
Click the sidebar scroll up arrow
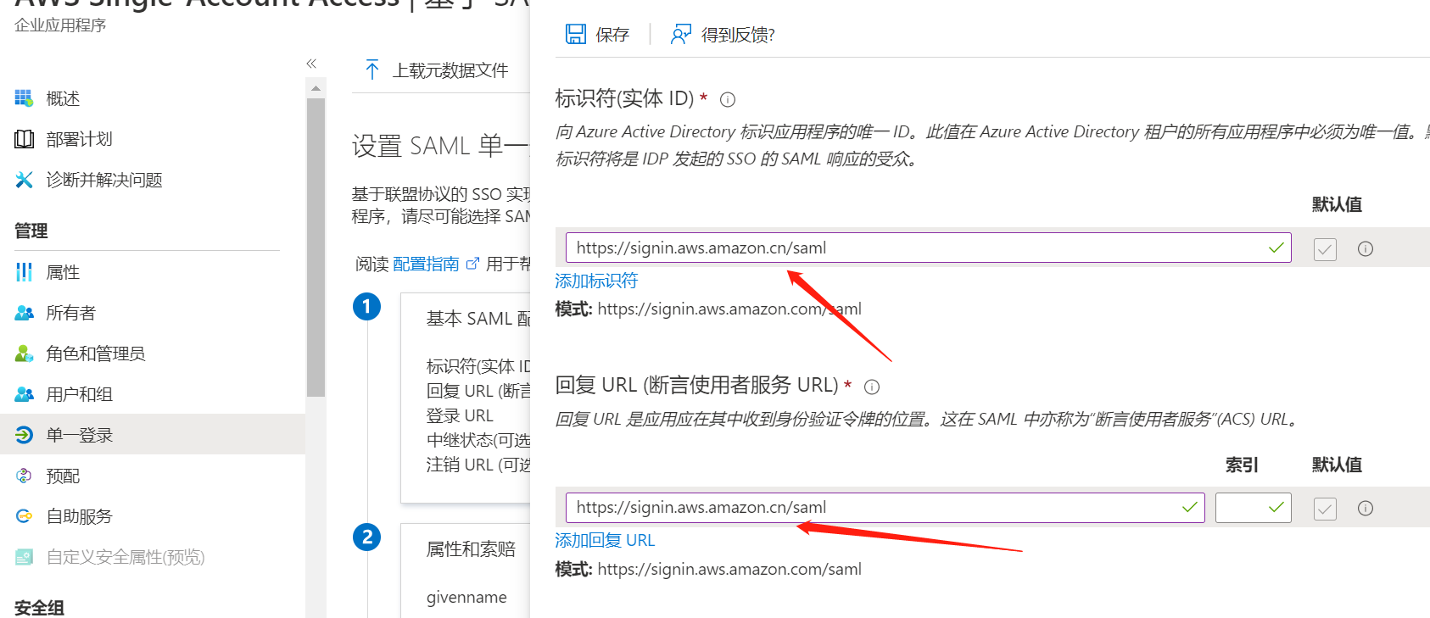(x=316, y=88)
